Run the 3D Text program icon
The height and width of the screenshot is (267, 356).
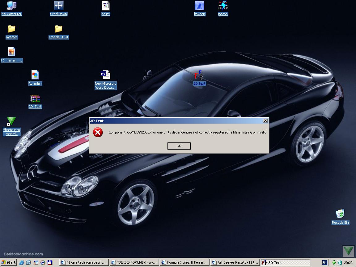pyautogui.click(x=199, y=75)
